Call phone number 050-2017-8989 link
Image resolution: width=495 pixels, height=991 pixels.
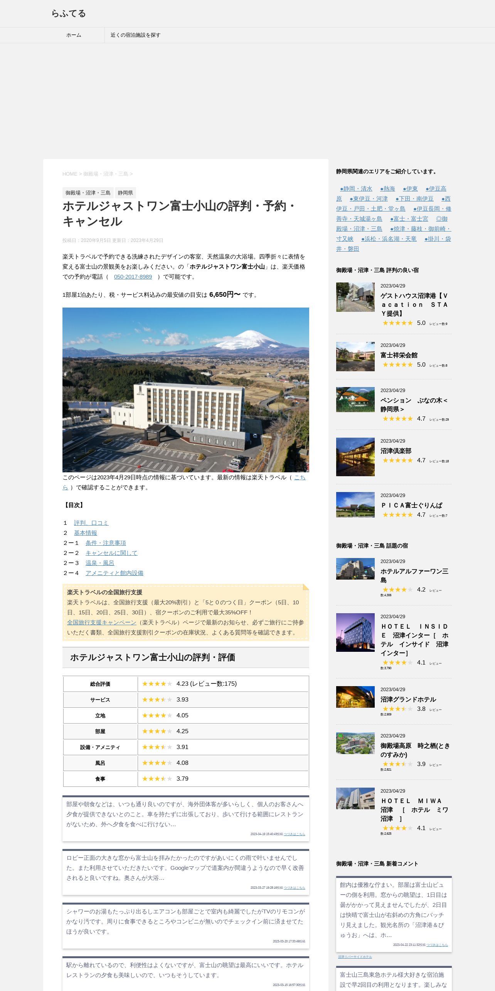tap(133, 277)
